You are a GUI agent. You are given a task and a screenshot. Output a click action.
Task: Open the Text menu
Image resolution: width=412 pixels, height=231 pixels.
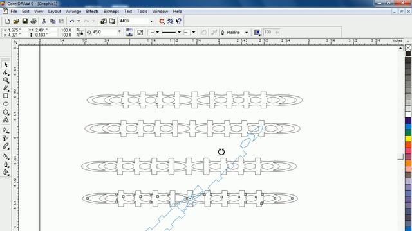(128, 12)
